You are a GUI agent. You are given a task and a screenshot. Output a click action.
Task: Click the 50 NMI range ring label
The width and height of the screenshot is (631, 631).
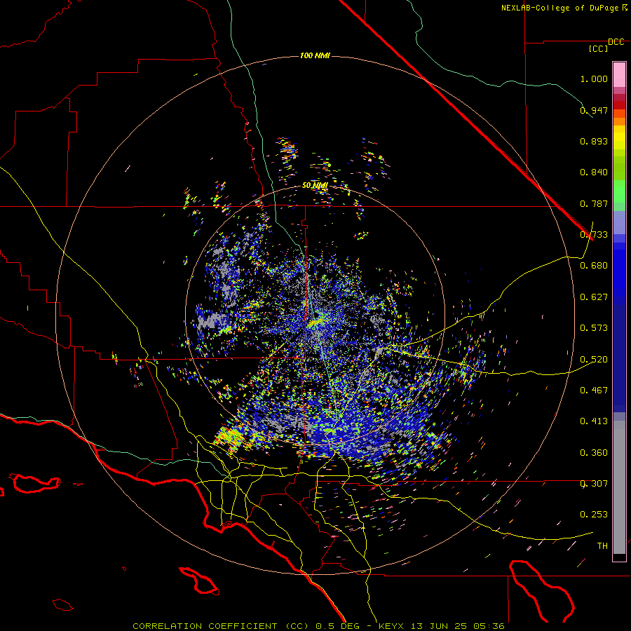coord(315,186)
